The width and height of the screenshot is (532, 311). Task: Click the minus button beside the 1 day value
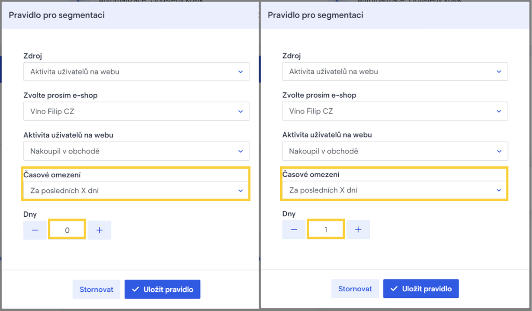click(x=294, y=230)
